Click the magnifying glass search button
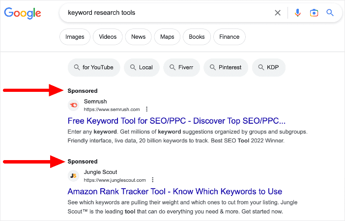345x221 pixels. (x=330, y=13)
